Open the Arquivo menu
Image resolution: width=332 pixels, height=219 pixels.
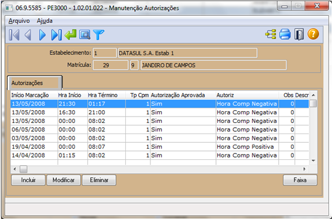click(19, 20)
